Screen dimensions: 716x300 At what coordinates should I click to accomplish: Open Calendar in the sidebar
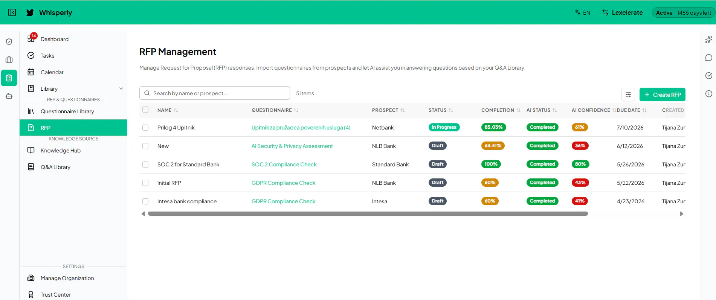tap(73, 72)
